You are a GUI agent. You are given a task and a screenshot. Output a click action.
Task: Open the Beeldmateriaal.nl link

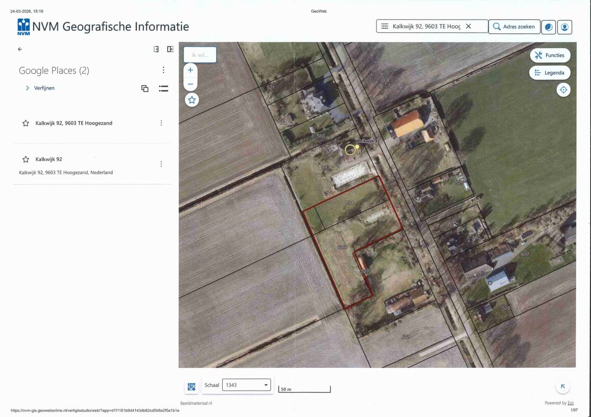tap(196, 403)
